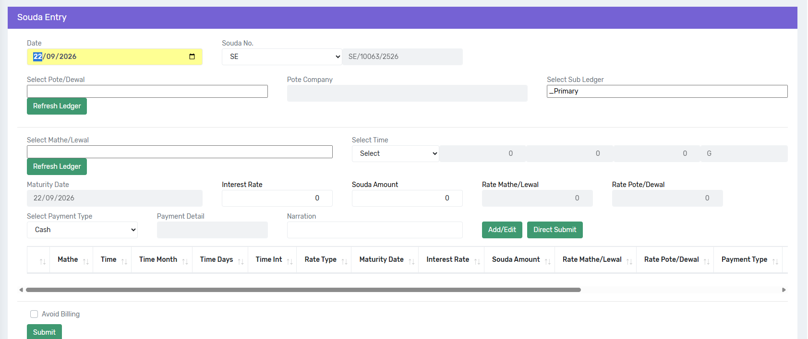The height and width of the screenshot is (339, 808).
Task: Click the Direct Submit button
Action: (555, 230)
